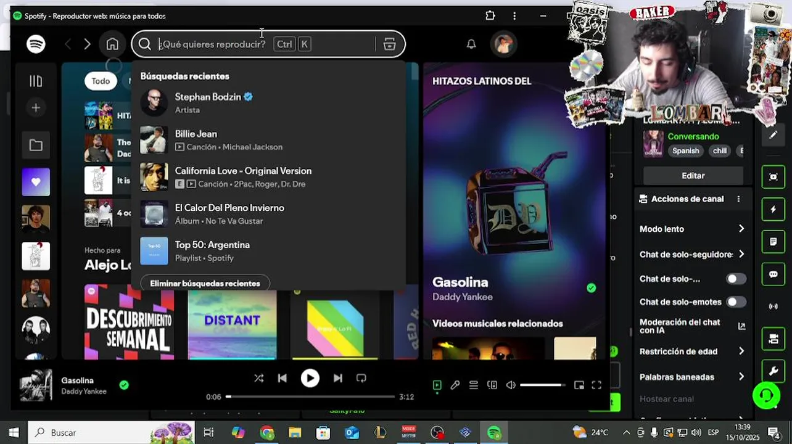Open recent search Stephan Bodzin
792x444 pixels.
tap(269, 103)
